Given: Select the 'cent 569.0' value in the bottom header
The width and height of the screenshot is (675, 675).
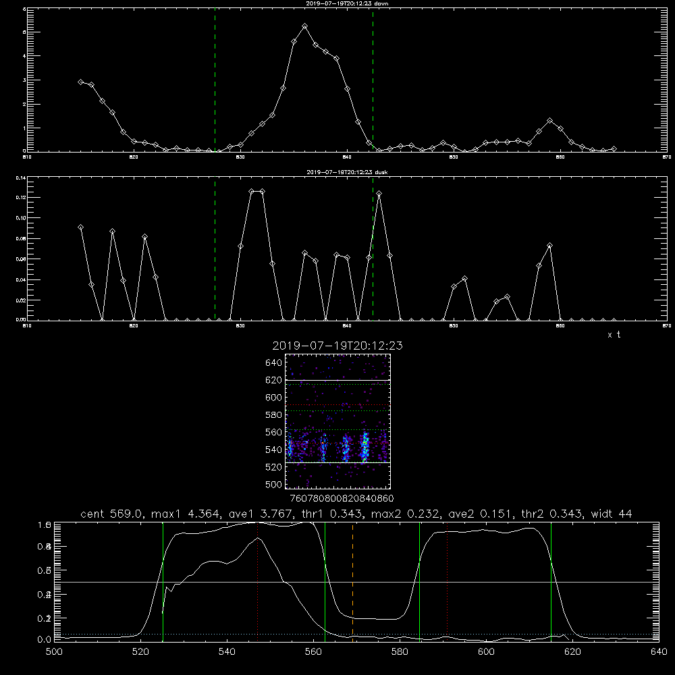Looking at the screenshot, I should (111, 514).
